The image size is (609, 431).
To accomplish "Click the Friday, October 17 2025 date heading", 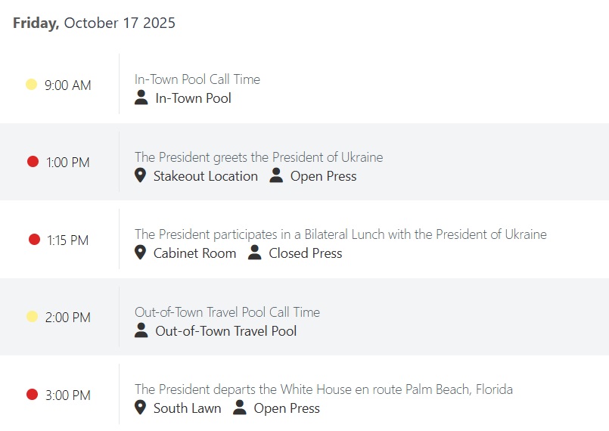I will (94, 23).
